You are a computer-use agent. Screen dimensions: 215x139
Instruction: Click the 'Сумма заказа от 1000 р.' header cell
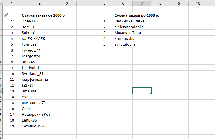click(43, 15)
